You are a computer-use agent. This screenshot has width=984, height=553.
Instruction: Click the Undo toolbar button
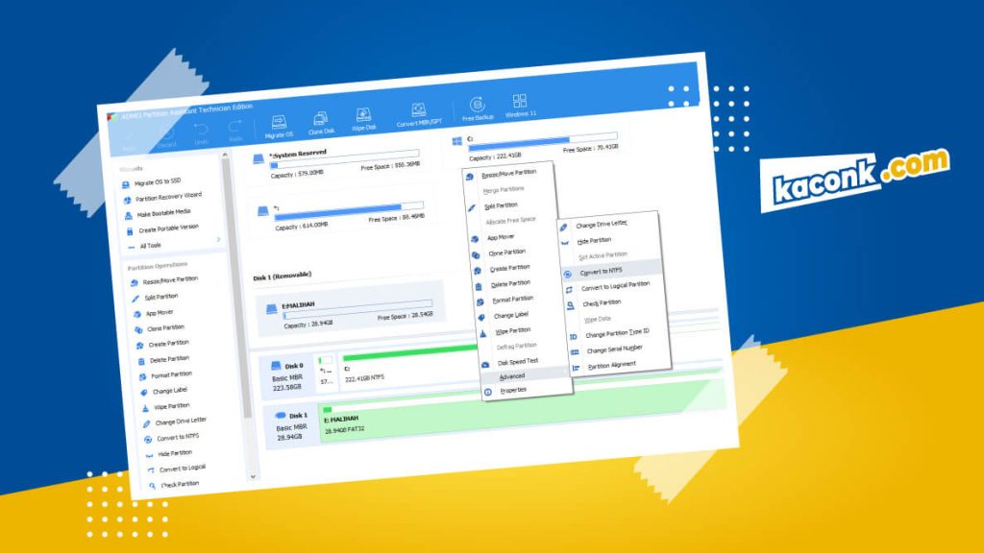[200, 133]
